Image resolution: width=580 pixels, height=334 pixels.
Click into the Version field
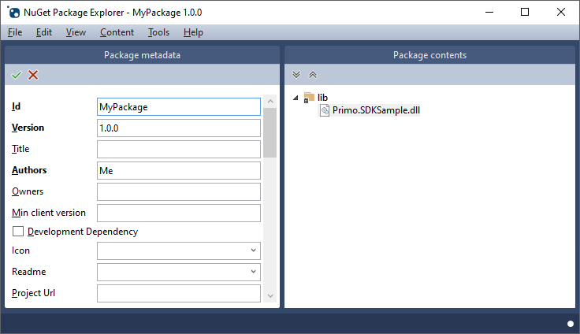point(179,128)
